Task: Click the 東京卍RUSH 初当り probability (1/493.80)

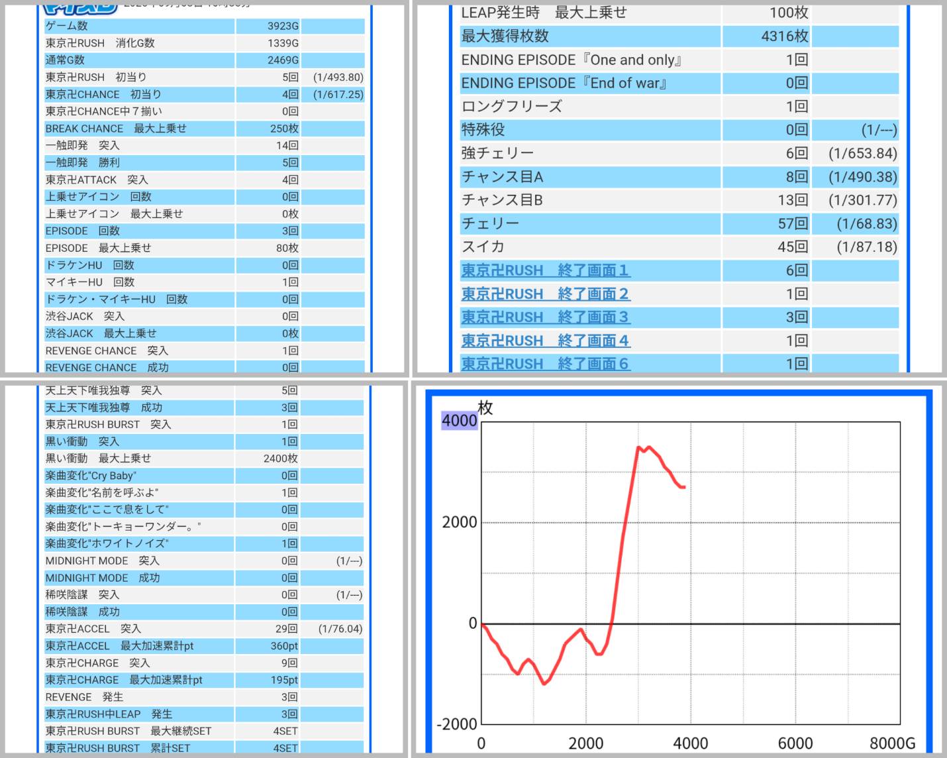Action: coord(338,78)
